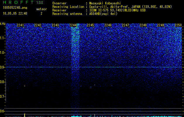Click the date stamp 10.05.05 22:40
The height and width of the screenshot is (117, 184).
(15, 13)
